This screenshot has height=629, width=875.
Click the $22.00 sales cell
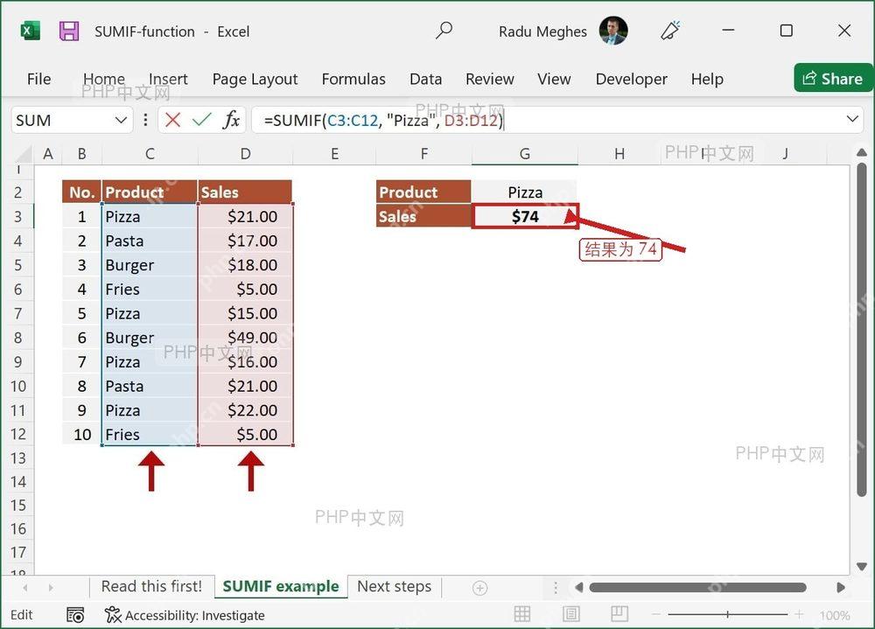245,410
